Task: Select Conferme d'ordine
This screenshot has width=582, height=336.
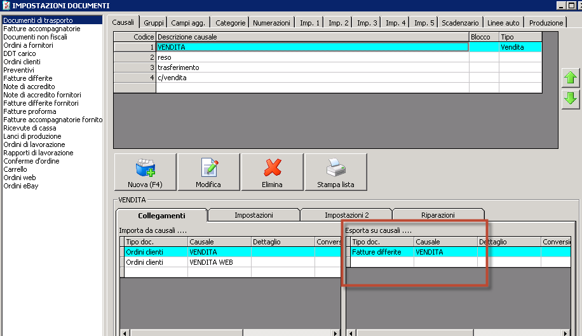Action: (x=52, y=161)
